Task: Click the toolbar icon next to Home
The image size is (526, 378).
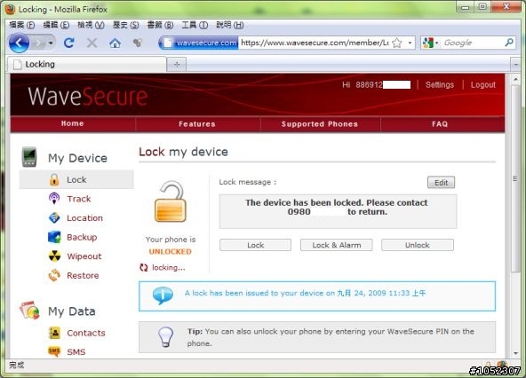Action: point(137,43)
